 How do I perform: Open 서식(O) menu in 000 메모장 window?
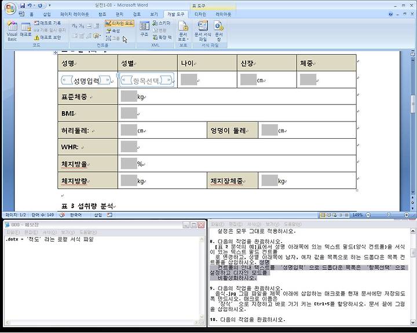49,232
